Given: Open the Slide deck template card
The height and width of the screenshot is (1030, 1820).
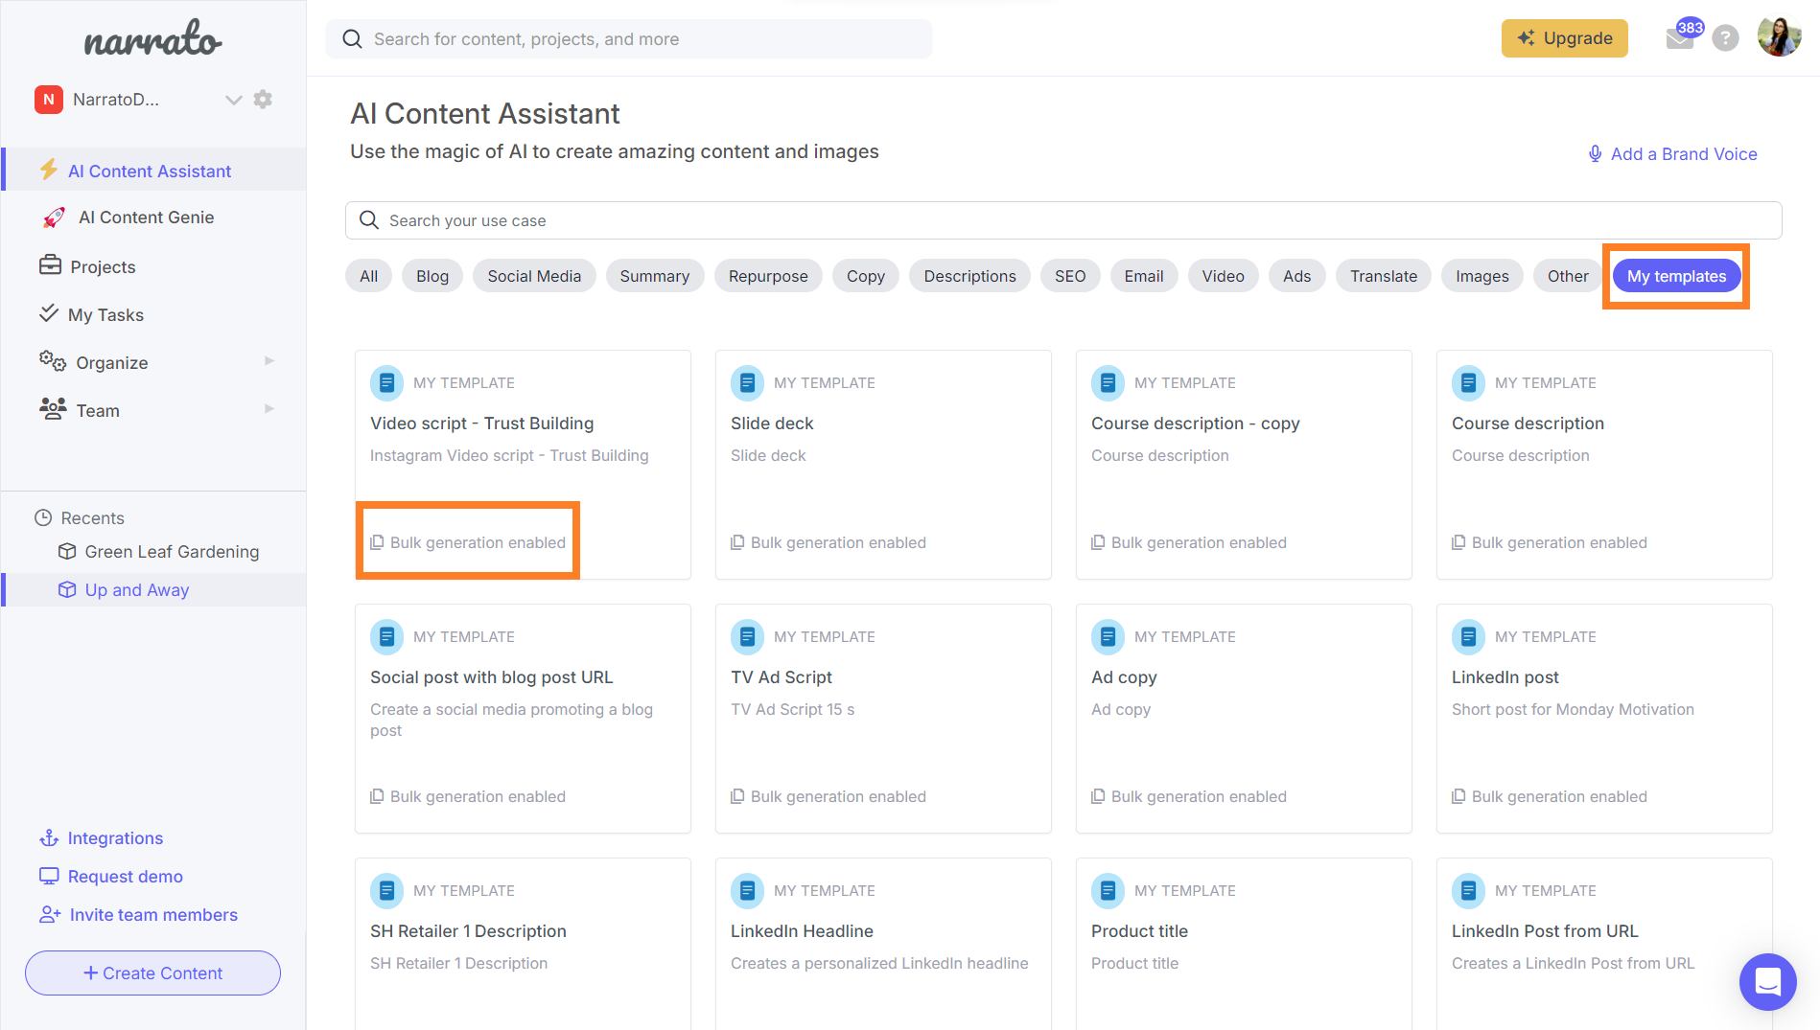Looking at the screenshot, I should [x=883, y=465].
